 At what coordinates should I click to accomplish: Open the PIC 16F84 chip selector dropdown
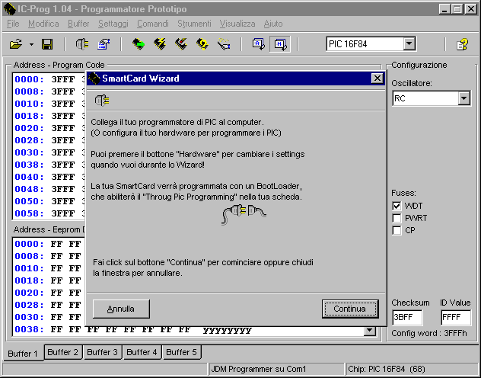(409, 44)
